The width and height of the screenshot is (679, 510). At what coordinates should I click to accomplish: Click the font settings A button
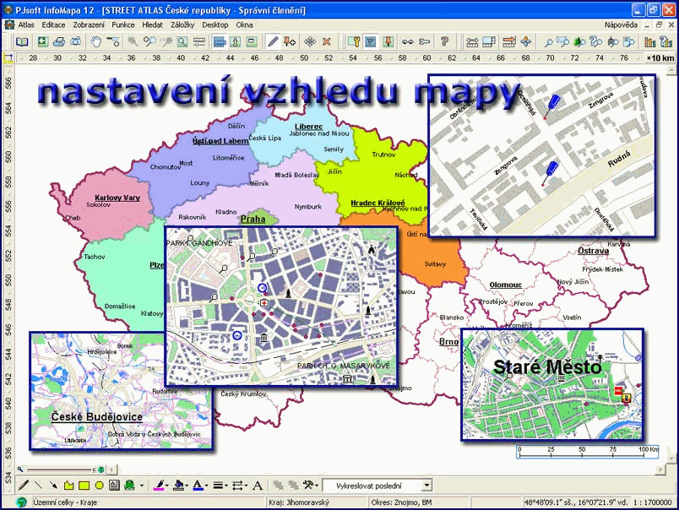[258, 486]
